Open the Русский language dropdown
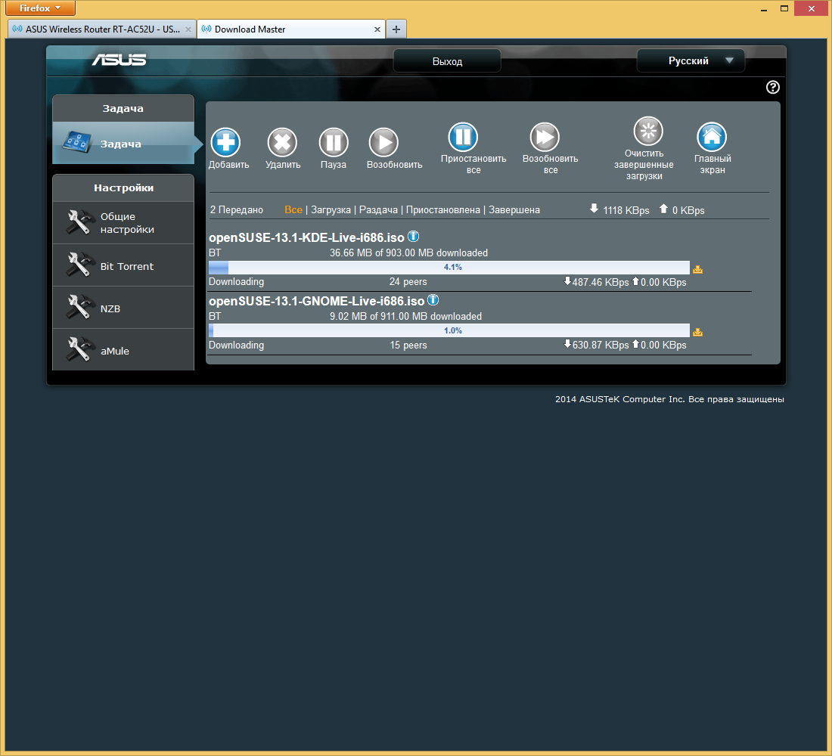The width and height of the screenshot is (832, 756). click(691, 60)
